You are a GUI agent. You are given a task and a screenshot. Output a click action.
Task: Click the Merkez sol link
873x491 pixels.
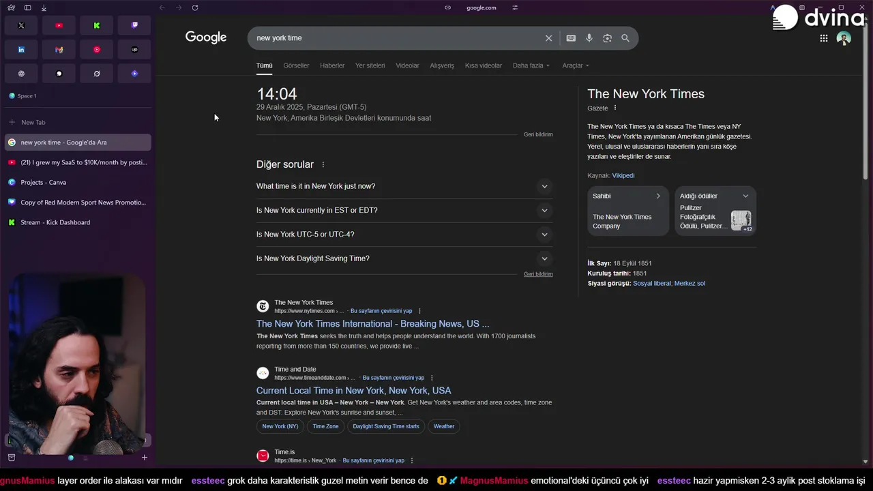click(x=690, y=283)
